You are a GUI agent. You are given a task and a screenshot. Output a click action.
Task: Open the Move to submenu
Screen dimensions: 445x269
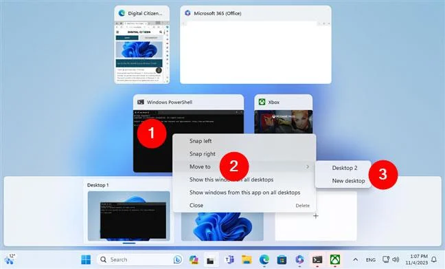coord(244,166)
